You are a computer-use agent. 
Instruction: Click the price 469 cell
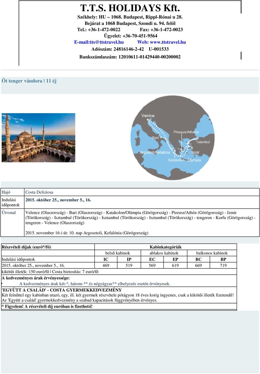click(x=106, y=265)
